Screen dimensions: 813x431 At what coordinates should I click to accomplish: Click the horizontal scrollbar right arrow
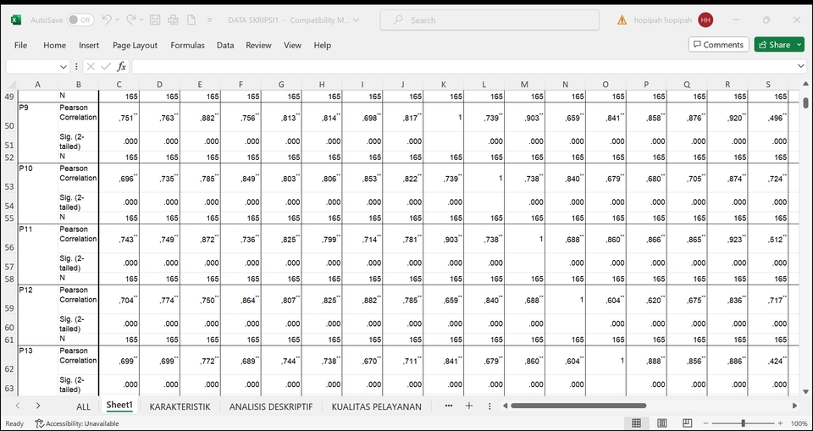click(x=795, y=406)
